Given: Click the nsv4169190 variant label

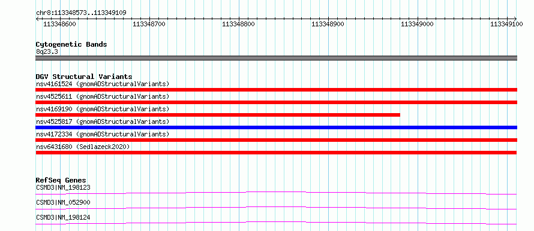Looking at the screenshot, I should pyautogui.click(x=103, y=109).
